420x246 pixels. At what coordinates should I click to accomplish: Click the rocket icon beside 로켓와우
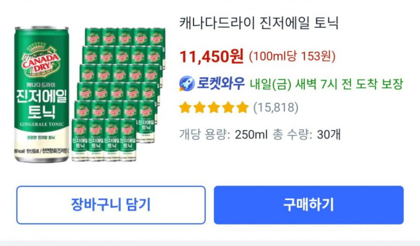click(x=187, y=84)
